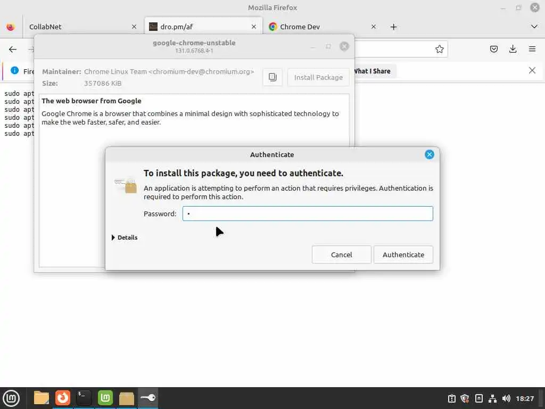Switch to the dro.pm/af tab

click(203, 27)
